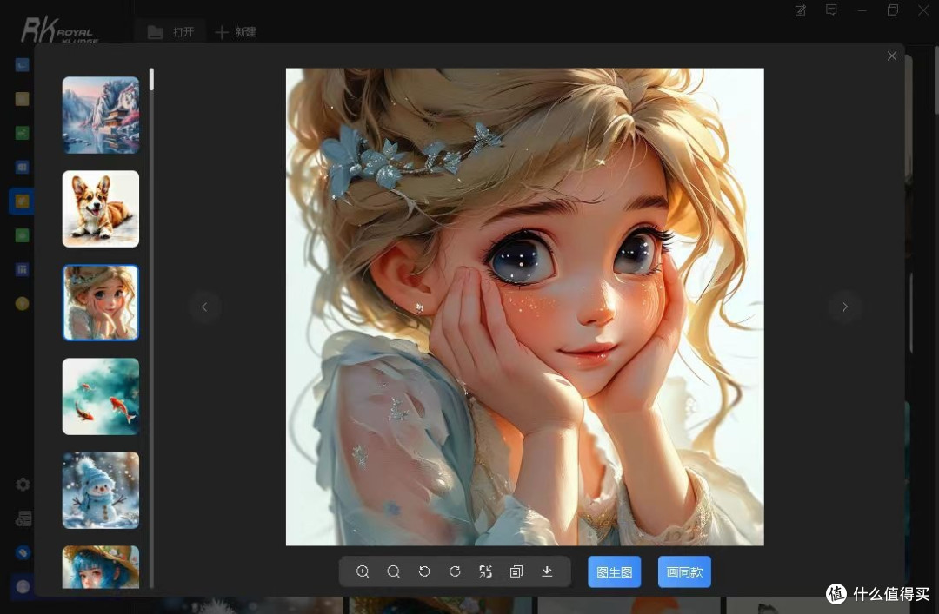Copy the image with the duplicate icon
939x614 pixels.
(516, 571)
